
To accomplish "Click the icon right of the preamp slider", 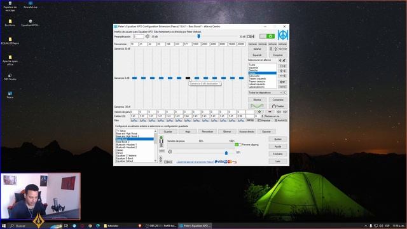I will pyautogui.click(x=251, y=37).
